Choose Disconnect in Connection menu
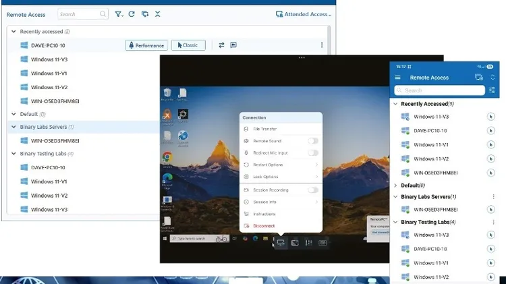Viewport: 506px width, 284px height. point(281,226)
